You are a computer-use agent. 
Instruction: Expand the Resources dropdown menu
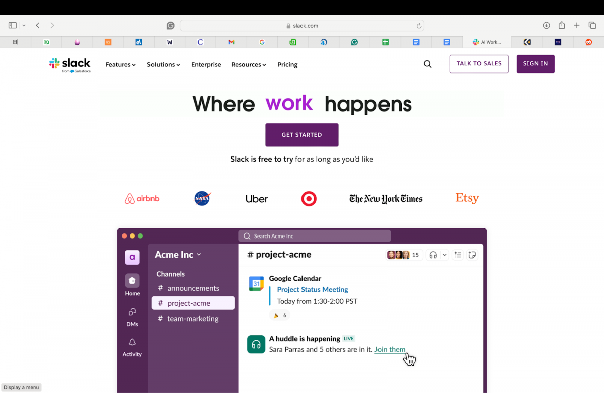click(x=249, y=64)
